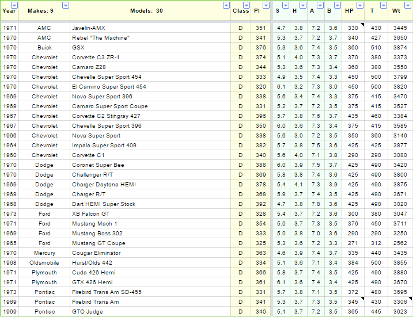This screenshot has width=413, height=317.
Task: Select the 'Charger R/T' cell
Action: [x=150, y=194]
